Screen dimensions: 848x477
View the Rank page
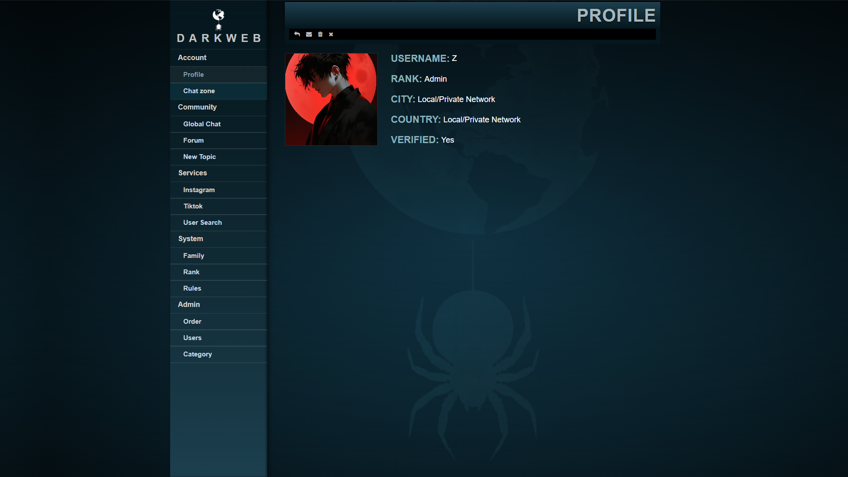tap(219, 272)
